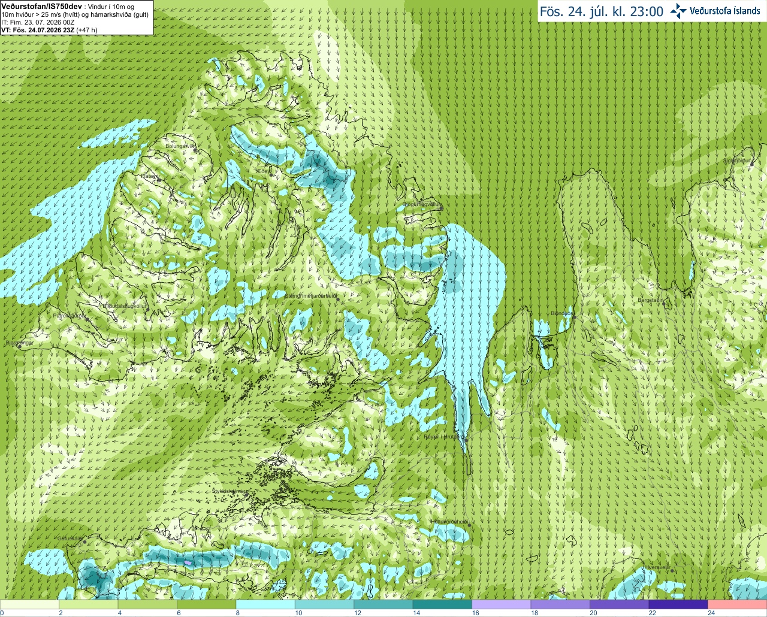
Task: Click the VT valid-time line in info box
Action: coord(49,29)
